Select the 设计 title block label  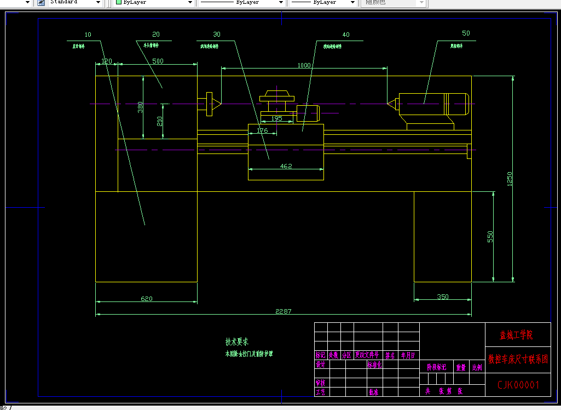click(x=320, y=365)
